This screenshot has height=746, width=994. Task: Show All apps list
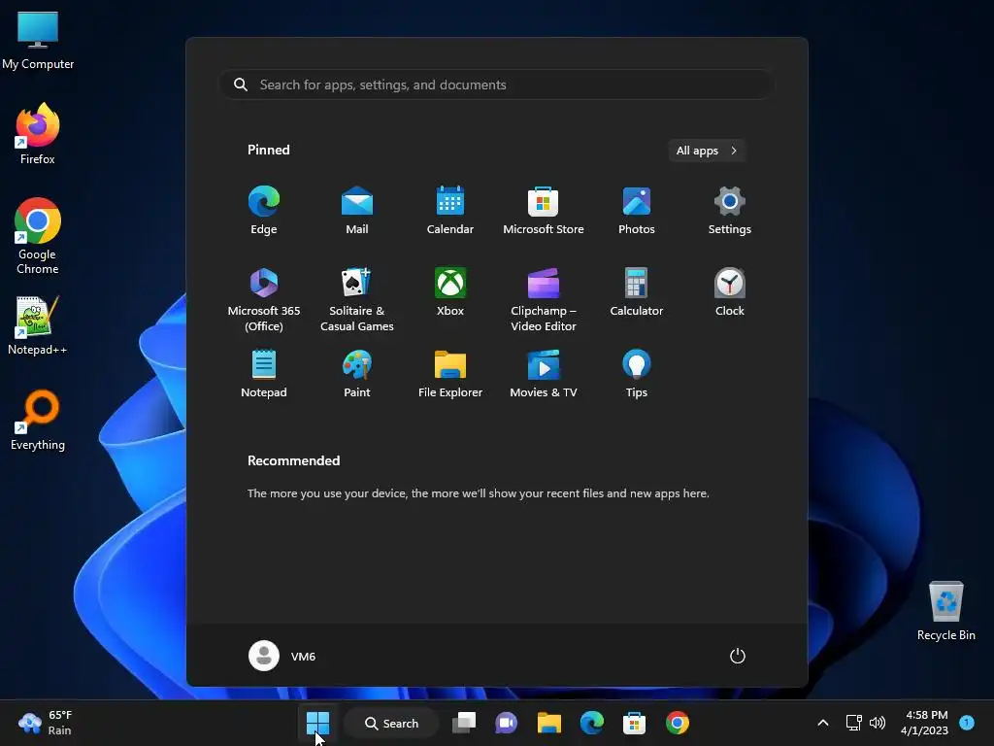click(707, 151)
